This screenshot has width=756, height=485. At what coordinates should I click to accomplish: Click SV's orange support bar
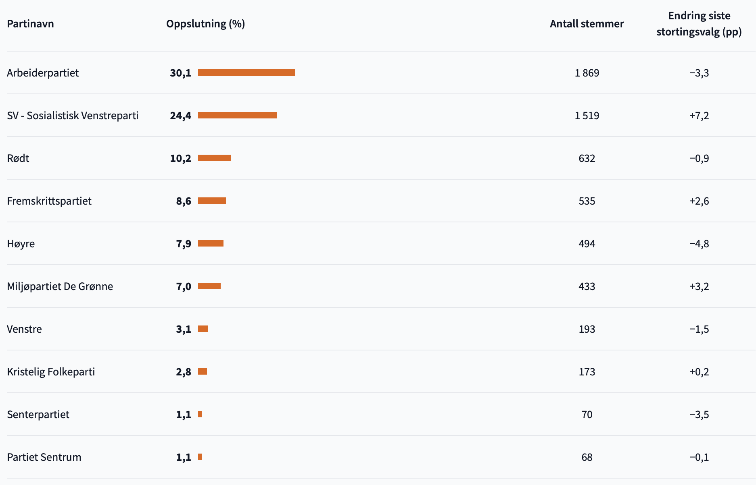coord(238,115)
